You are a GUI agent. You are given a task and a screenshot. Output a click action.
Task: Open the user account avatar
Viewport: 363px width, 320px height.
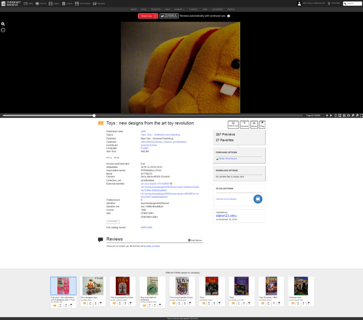[299, 3]
